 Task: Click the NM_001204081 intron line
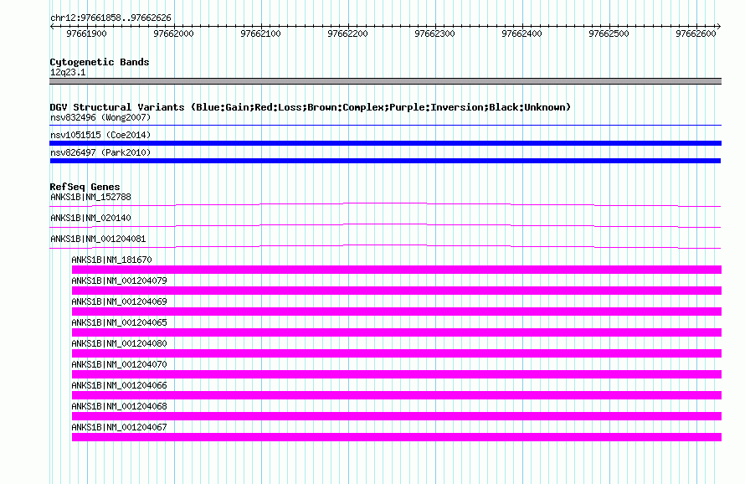tap(385, 247)
